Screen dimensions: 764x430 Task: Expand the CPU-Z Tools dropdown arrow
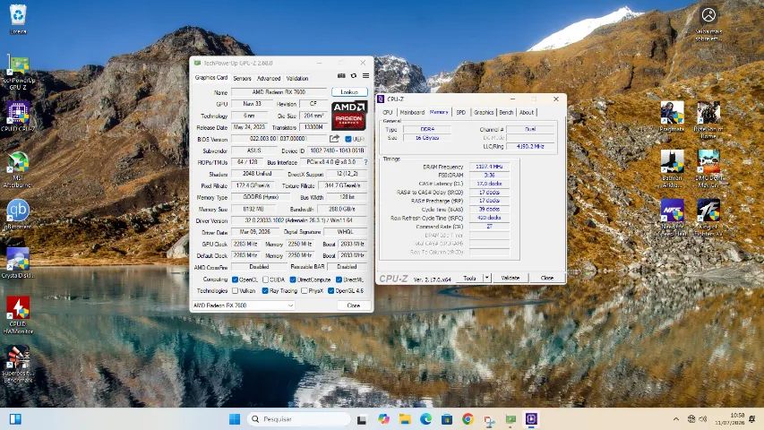[486, 278]
